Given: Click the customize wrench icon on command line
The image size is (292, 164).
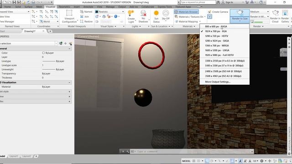Looking at the screenshot, I should coord(128,152).
